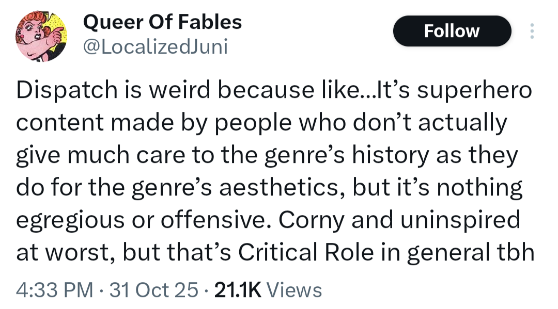The width and height of the screenshot is (558, 309).
Task: Click the word "superhero" in the post
Action: (474, 90)
